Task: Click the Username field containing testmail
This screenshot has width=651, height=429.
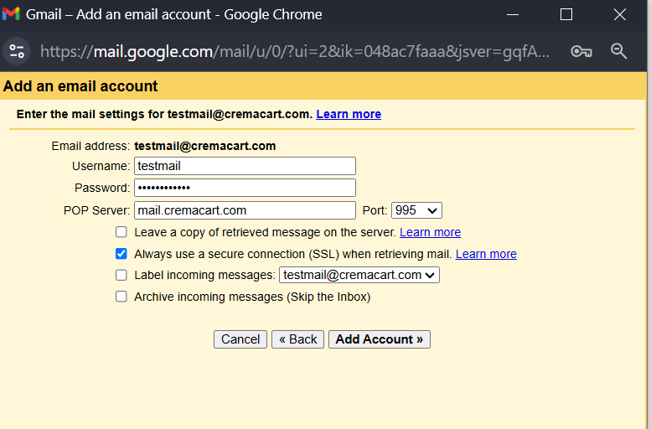Action: 245,166
